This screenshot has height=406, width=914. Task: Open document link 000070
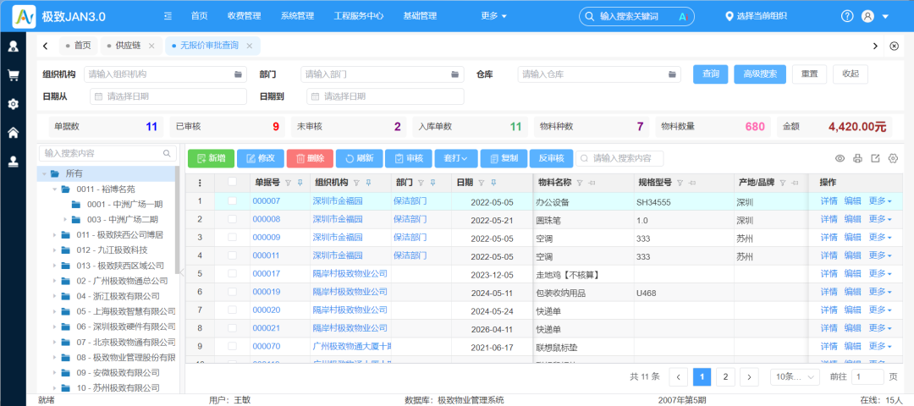point(267,346)
